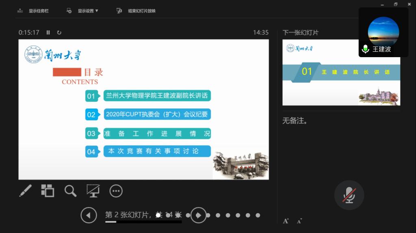Pause the presentation timer
The image size is (416, 233).
48,32
